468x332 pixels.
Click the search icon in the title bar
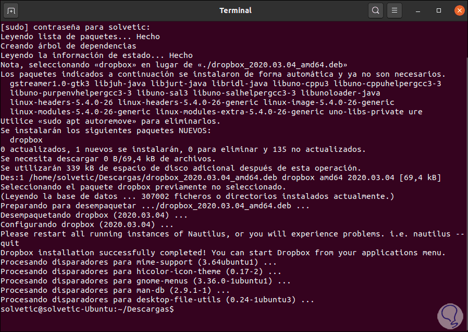(x=375, y=10)
